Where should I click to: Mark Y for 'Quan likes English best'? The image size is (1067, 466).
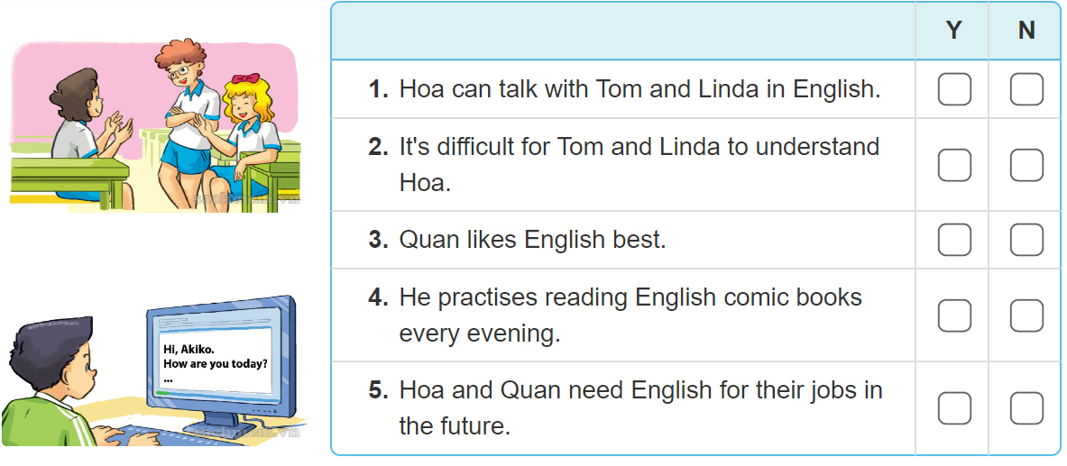[x=954, y=240]
